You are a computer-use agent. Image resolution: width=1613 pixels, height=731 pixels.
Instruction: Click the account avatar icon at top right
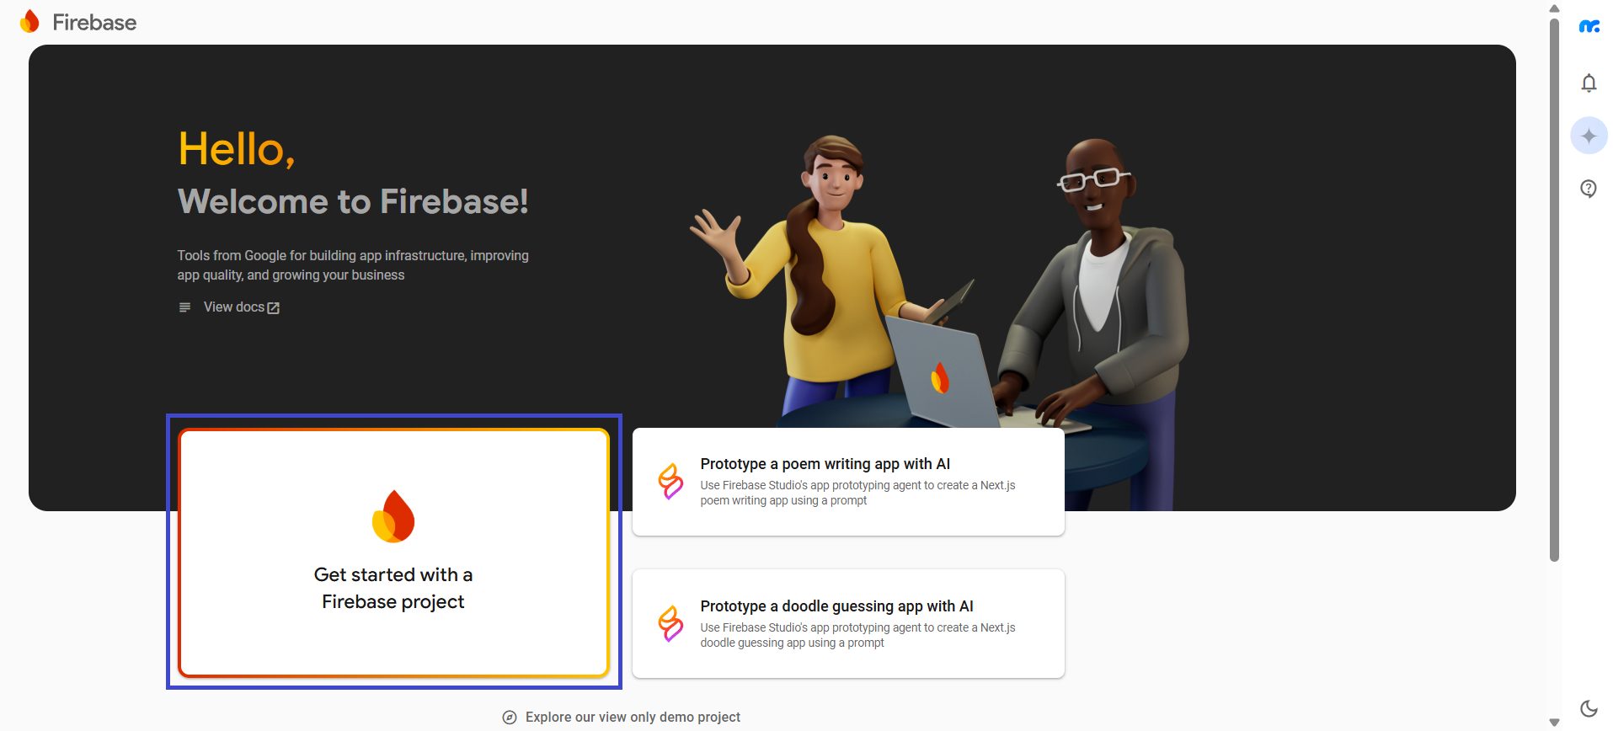pos(1589,27)
